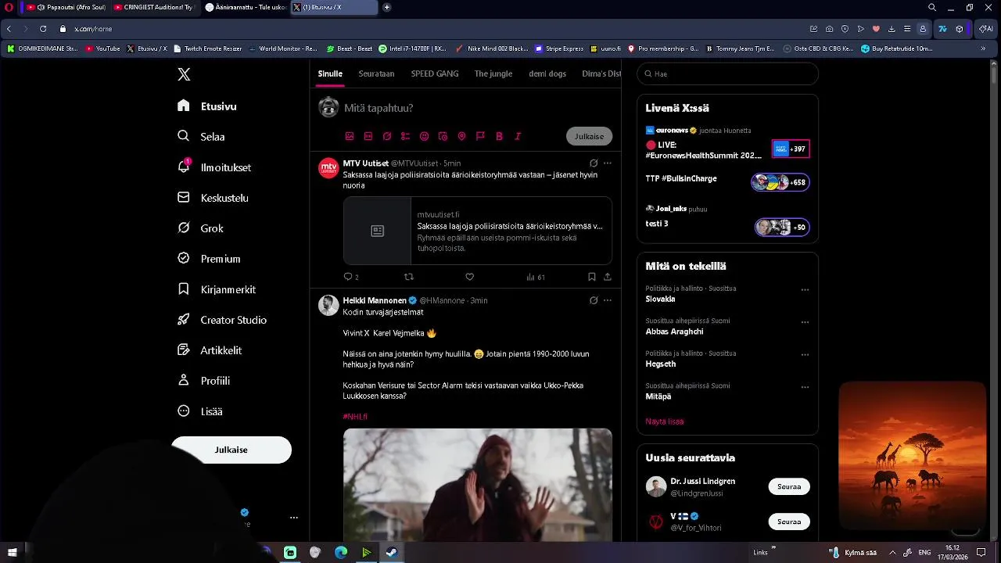Switch to CRINGIEST Auditions browser tab

pyautogui.click(x=153, y=7)
